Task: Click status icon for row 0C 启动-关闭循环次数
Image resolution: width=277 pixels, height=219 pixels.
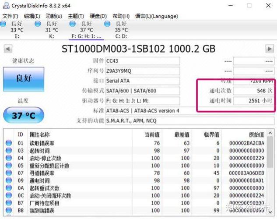Action: point(9,195)
